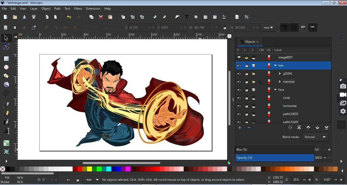The width and height of the screenshot is (347, 185).
Task: Click the Save document icon
Action: point(24,17)
